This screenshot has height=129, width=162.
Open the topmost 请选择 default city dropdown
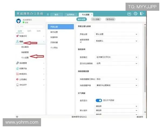pyautogui.click(x=116, y=106)
